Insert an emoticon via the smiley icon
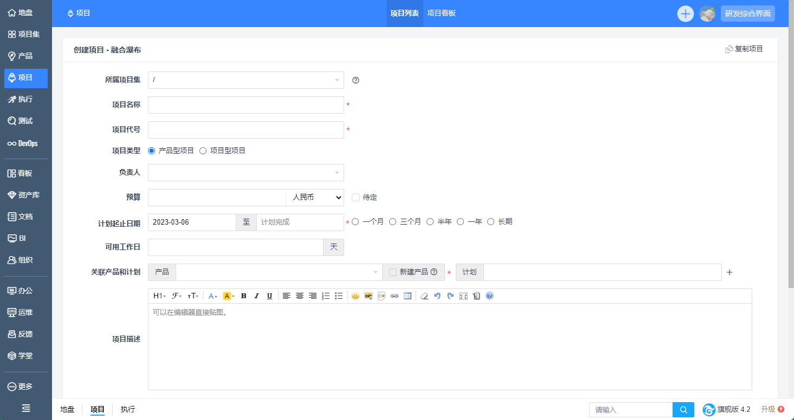The width and height of the screenshot is (794, 420). pos(356,296)
